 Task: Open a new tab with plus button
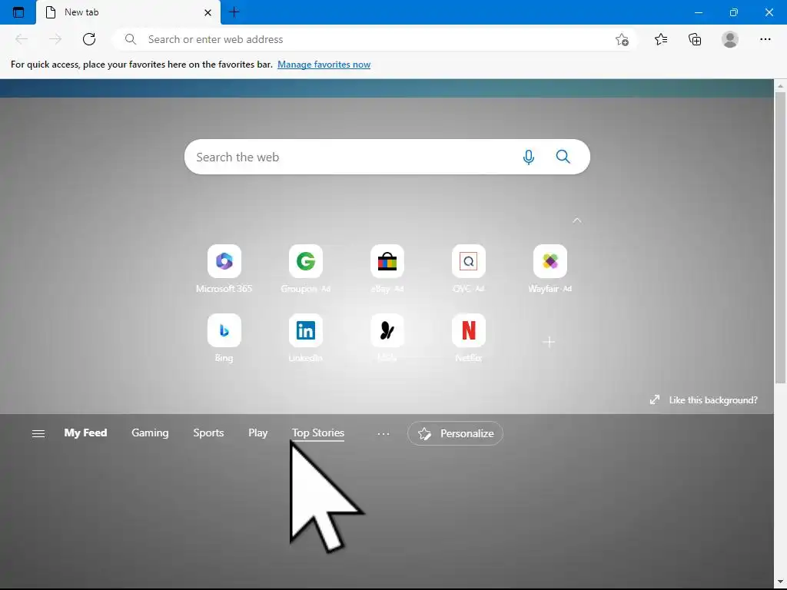[234, 12]
